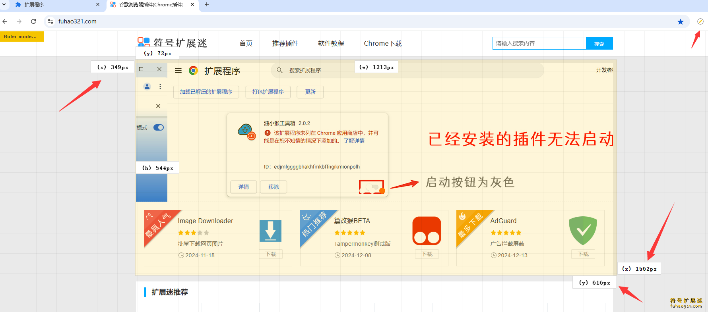Toggle the blue 模式 switch
Screen dimensions: 708x312
pos(159,127)
